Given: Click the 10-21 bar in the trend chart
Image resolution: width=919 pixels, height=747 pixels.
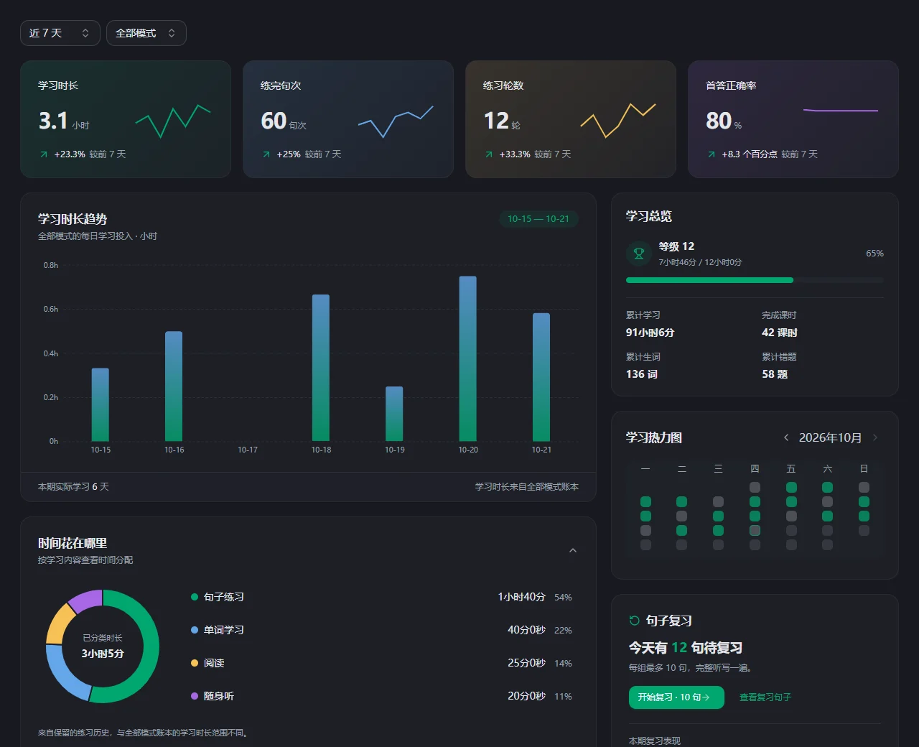Looking at the screenshot, I should (541, 377).
